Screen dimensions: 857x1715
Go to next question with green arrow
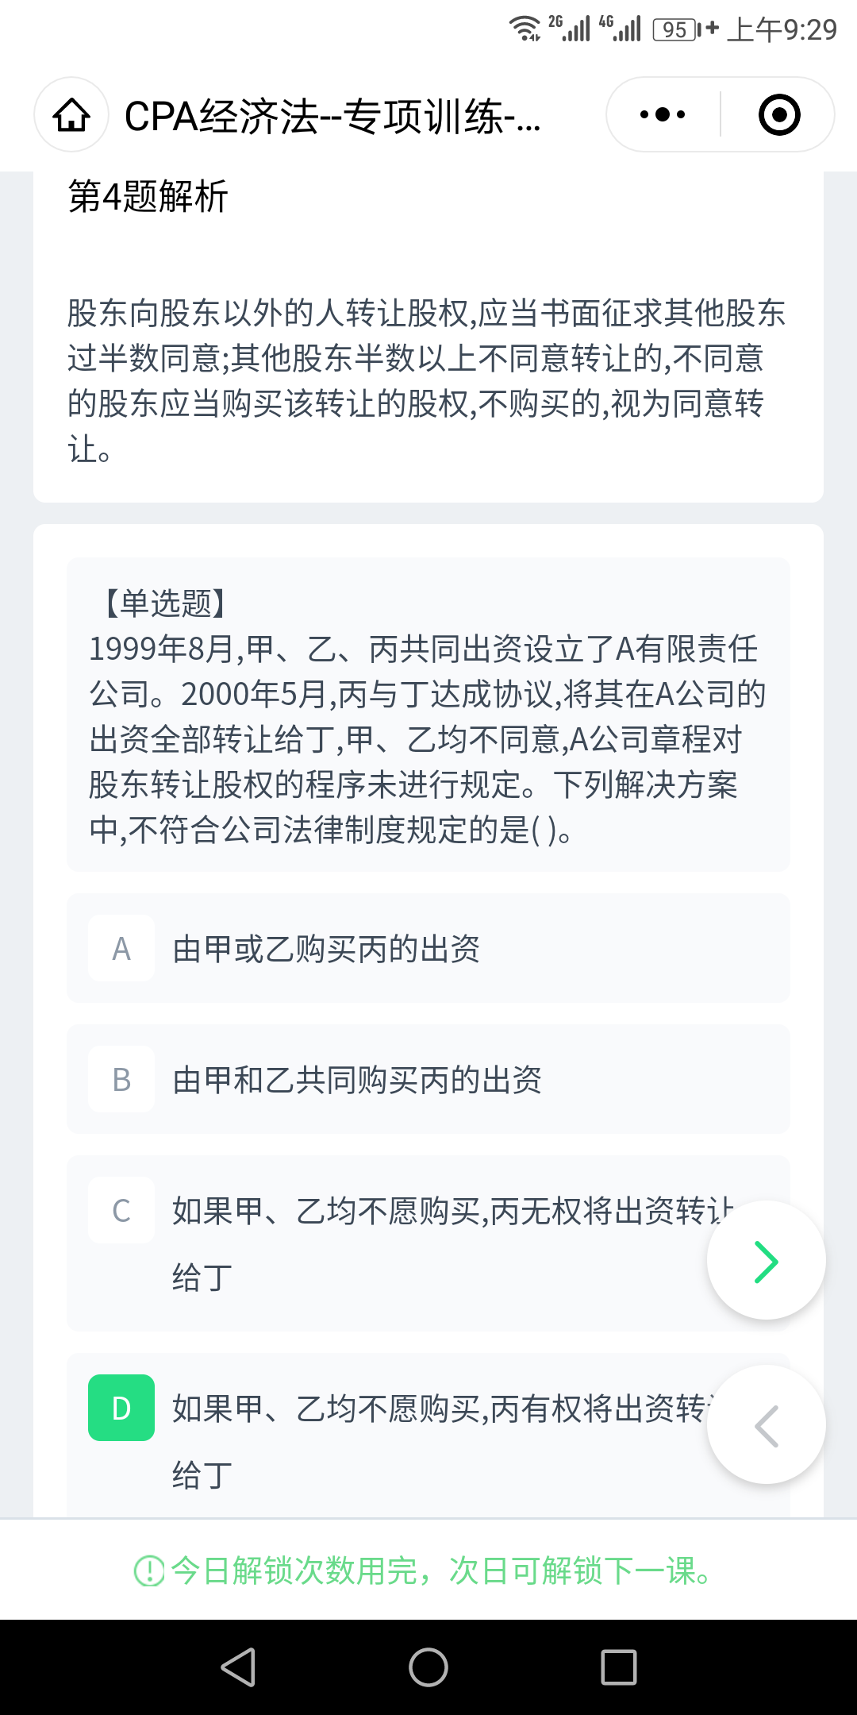[766, 1261]
